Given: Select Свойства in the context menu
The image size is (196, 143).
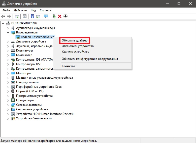Looking at the screenshot, I should [x=68, y=66].
